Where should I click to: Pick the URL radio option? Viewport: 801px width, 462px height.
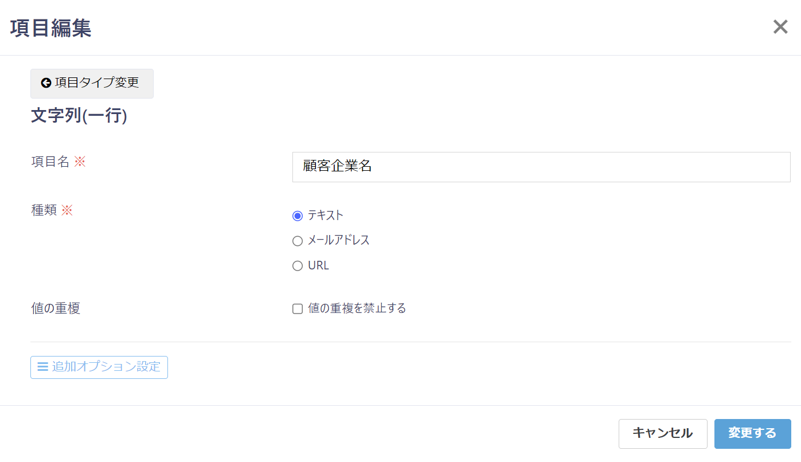[298, 266]
